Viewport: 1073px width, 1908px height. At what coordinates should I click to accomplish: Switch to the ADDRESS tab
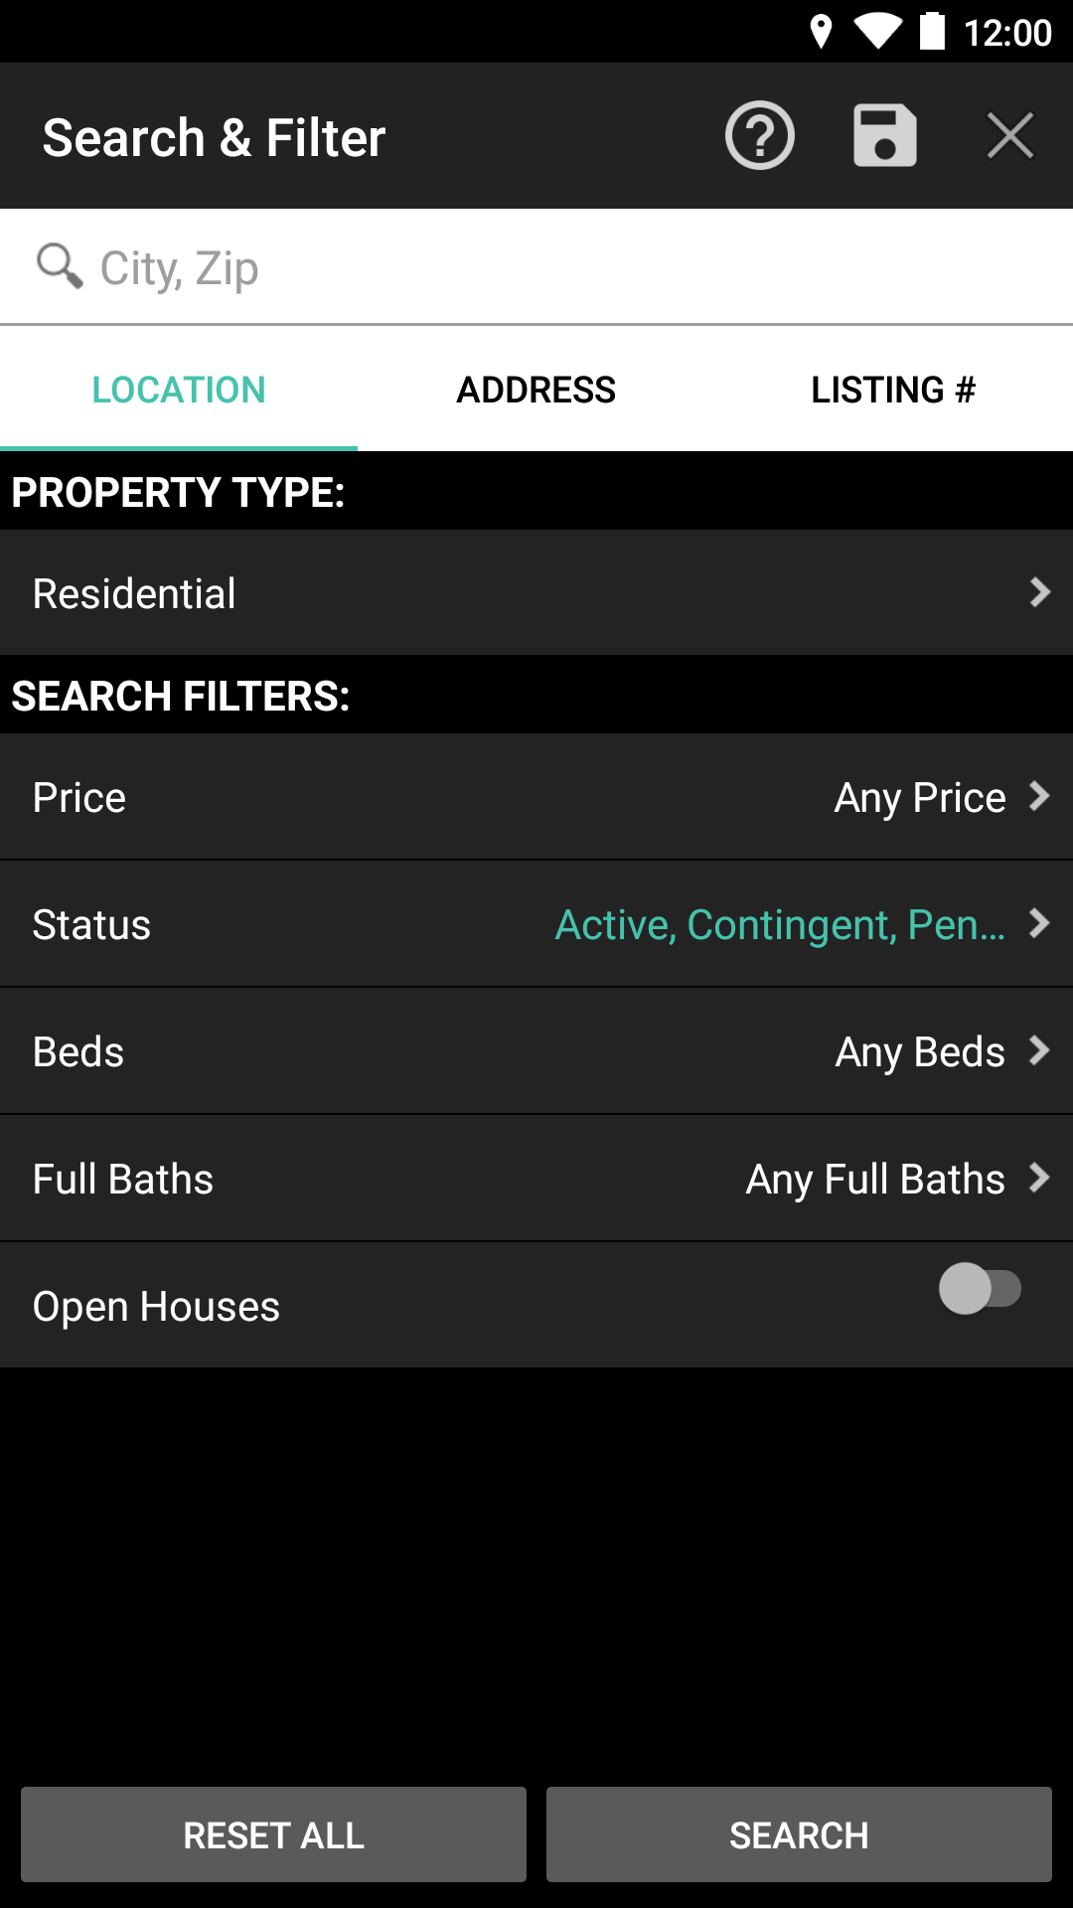pos(536,390)
